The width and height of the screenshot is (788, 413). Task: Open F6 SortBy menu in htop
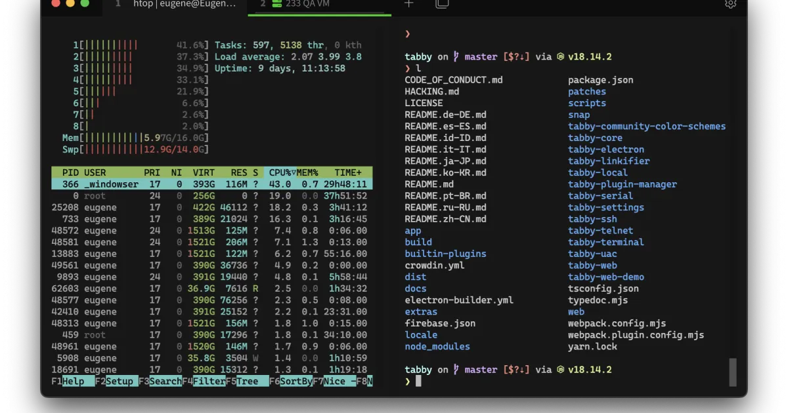[x=291, y=382]
